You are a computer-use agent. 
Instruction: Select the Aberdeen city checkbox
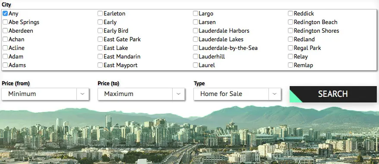click(5, 31)
